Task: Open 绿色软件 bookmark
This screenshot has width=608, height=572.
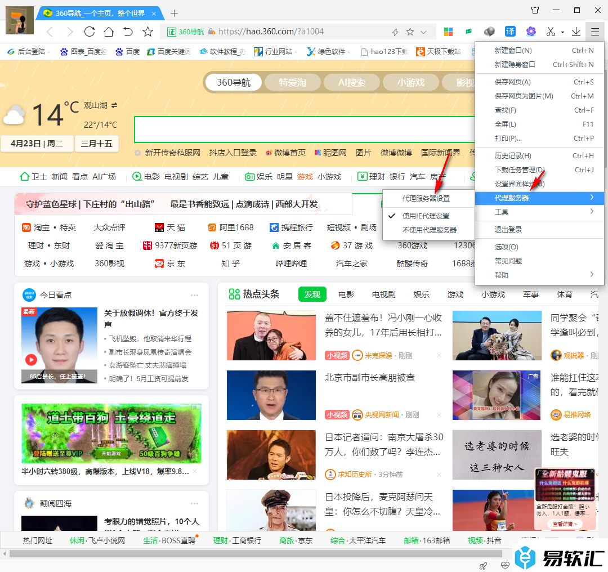Action: 327,52
